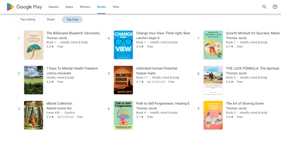The width and height of the screenshot is (281, 142).
Task: Open the Growth Mindset book cover
Action: [213, 45]
